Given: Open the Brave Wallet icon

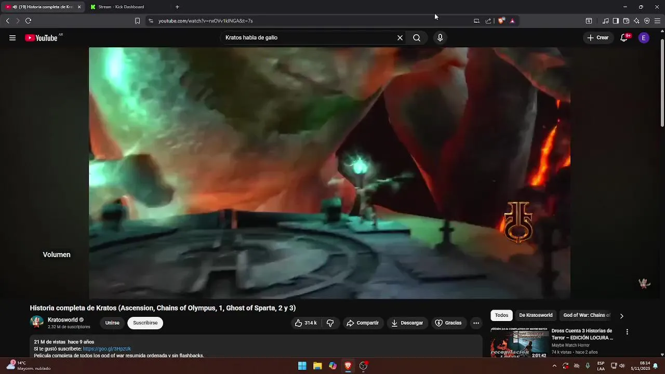Looking at the screenshot, I should tap(626, 21).
